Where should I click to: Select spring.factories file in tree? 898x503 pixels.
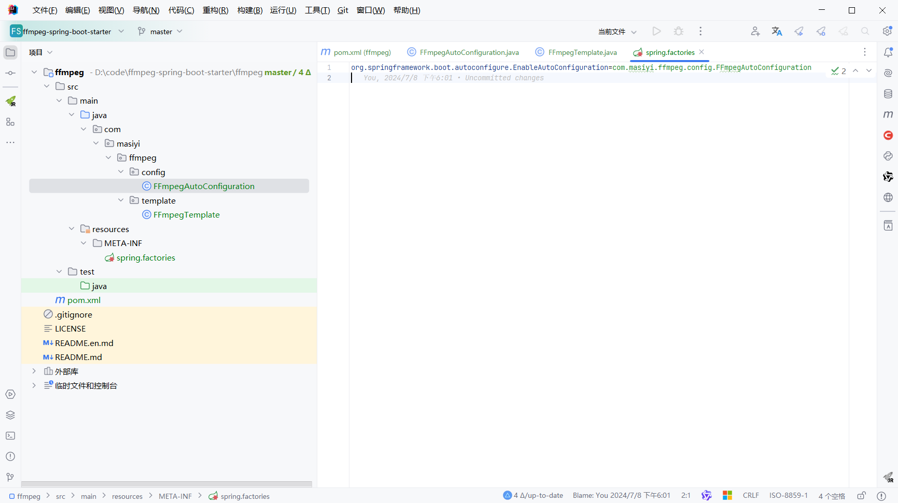click(146, 257)
